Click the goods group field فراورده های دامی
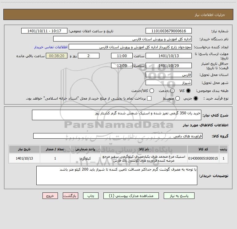237x229 pixels. pos(118,136)
